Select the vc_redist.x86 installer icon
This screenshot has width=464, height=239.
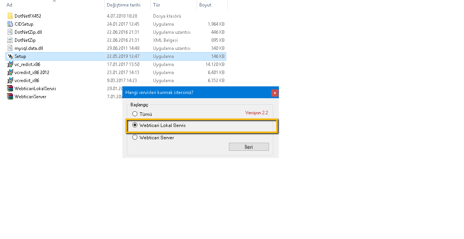[x=10, y=64]
